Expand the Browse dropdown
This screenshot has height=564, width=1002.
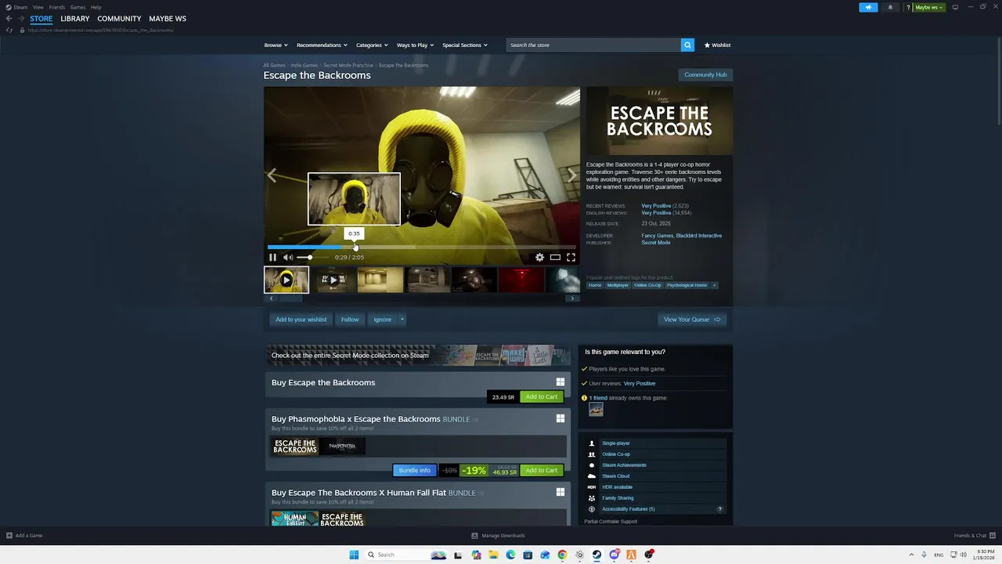[x=276, y=45]
